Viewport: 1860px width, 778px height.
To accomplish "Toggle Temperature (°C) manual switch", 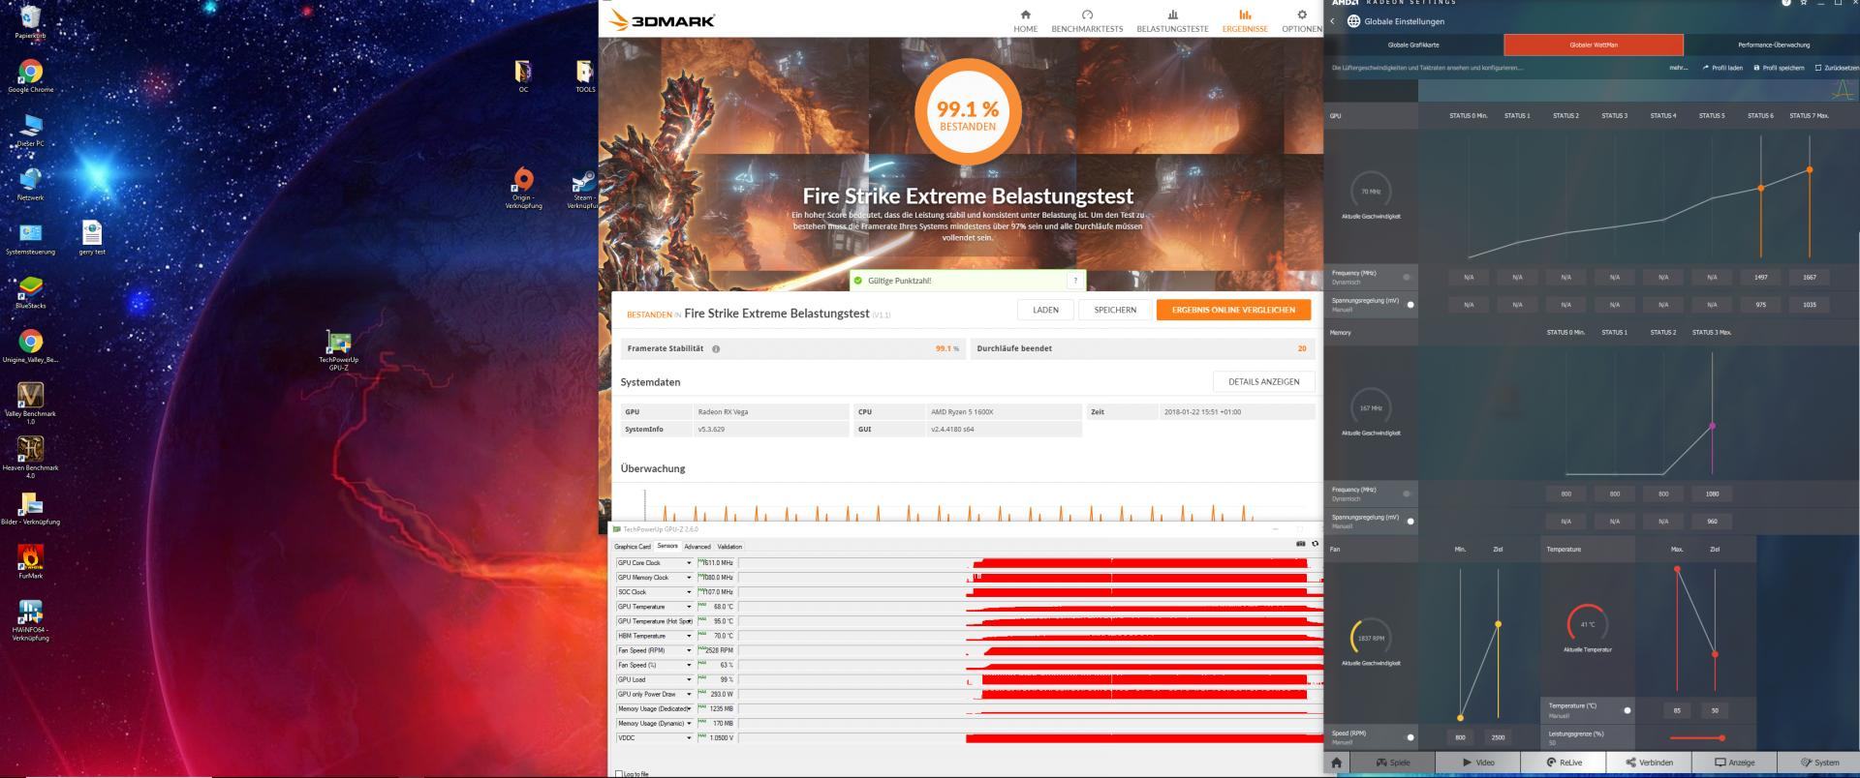I will [x=1627, y=710].
